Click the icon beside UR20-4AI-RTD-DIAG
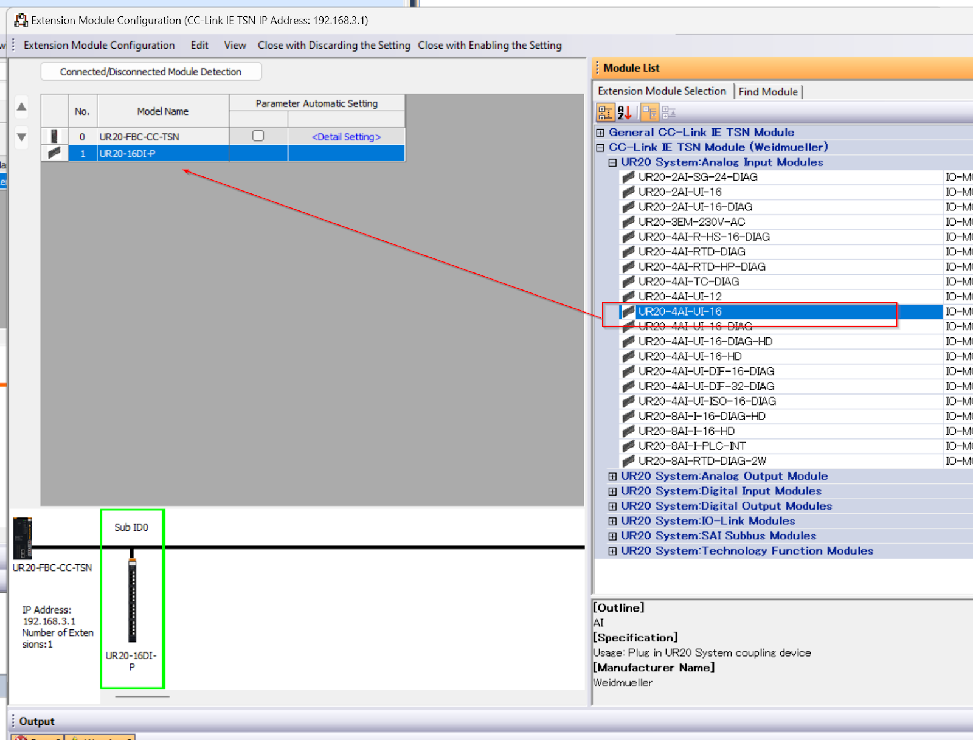The image size is (973, 740). [x=628, y=252]
